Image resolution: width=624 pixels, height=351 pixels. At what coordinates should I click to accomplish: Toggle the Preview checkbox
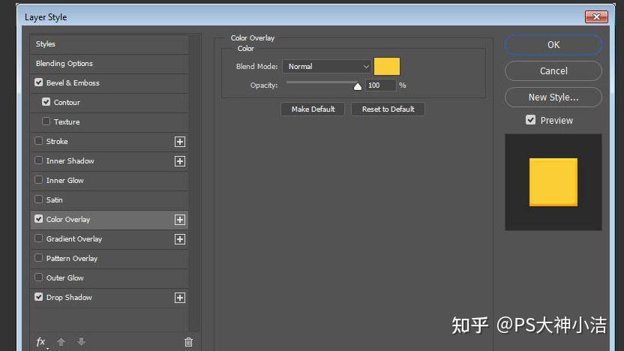point(530,120)
